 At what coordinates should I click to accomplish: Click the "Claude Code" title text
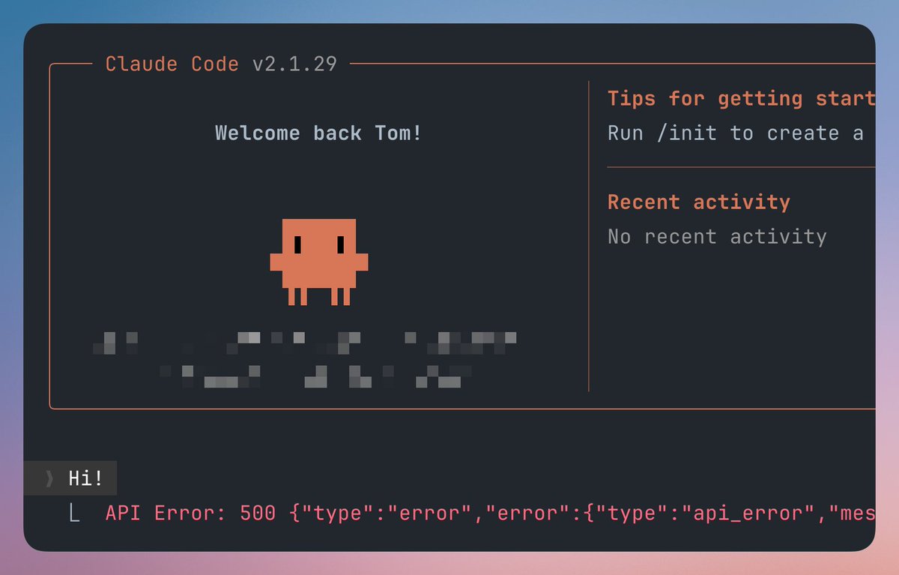172,64
